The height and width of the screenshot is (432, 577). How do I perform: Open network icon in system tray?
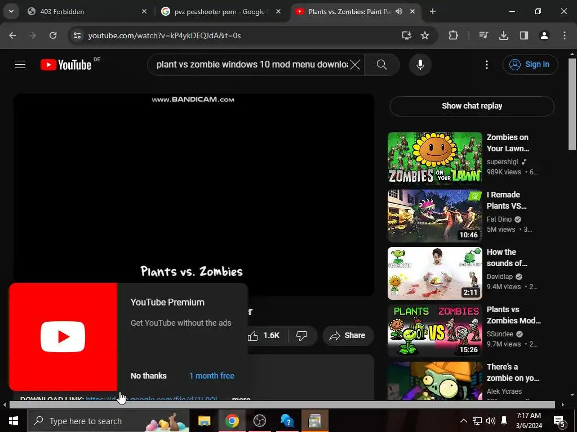pyautogui.click(x=477, y=421)
